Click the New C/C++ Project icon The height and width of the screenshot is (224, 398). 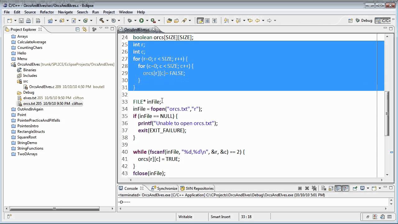[x=50, y=21]
